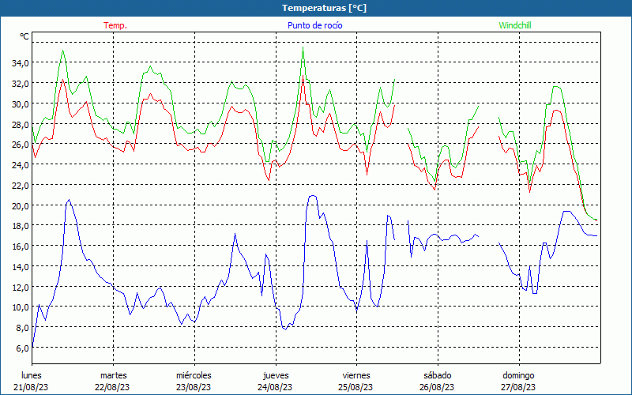Click the 32,0 y-axis value
The width and height of the screenshot is (632, 395).
[21, 84]
